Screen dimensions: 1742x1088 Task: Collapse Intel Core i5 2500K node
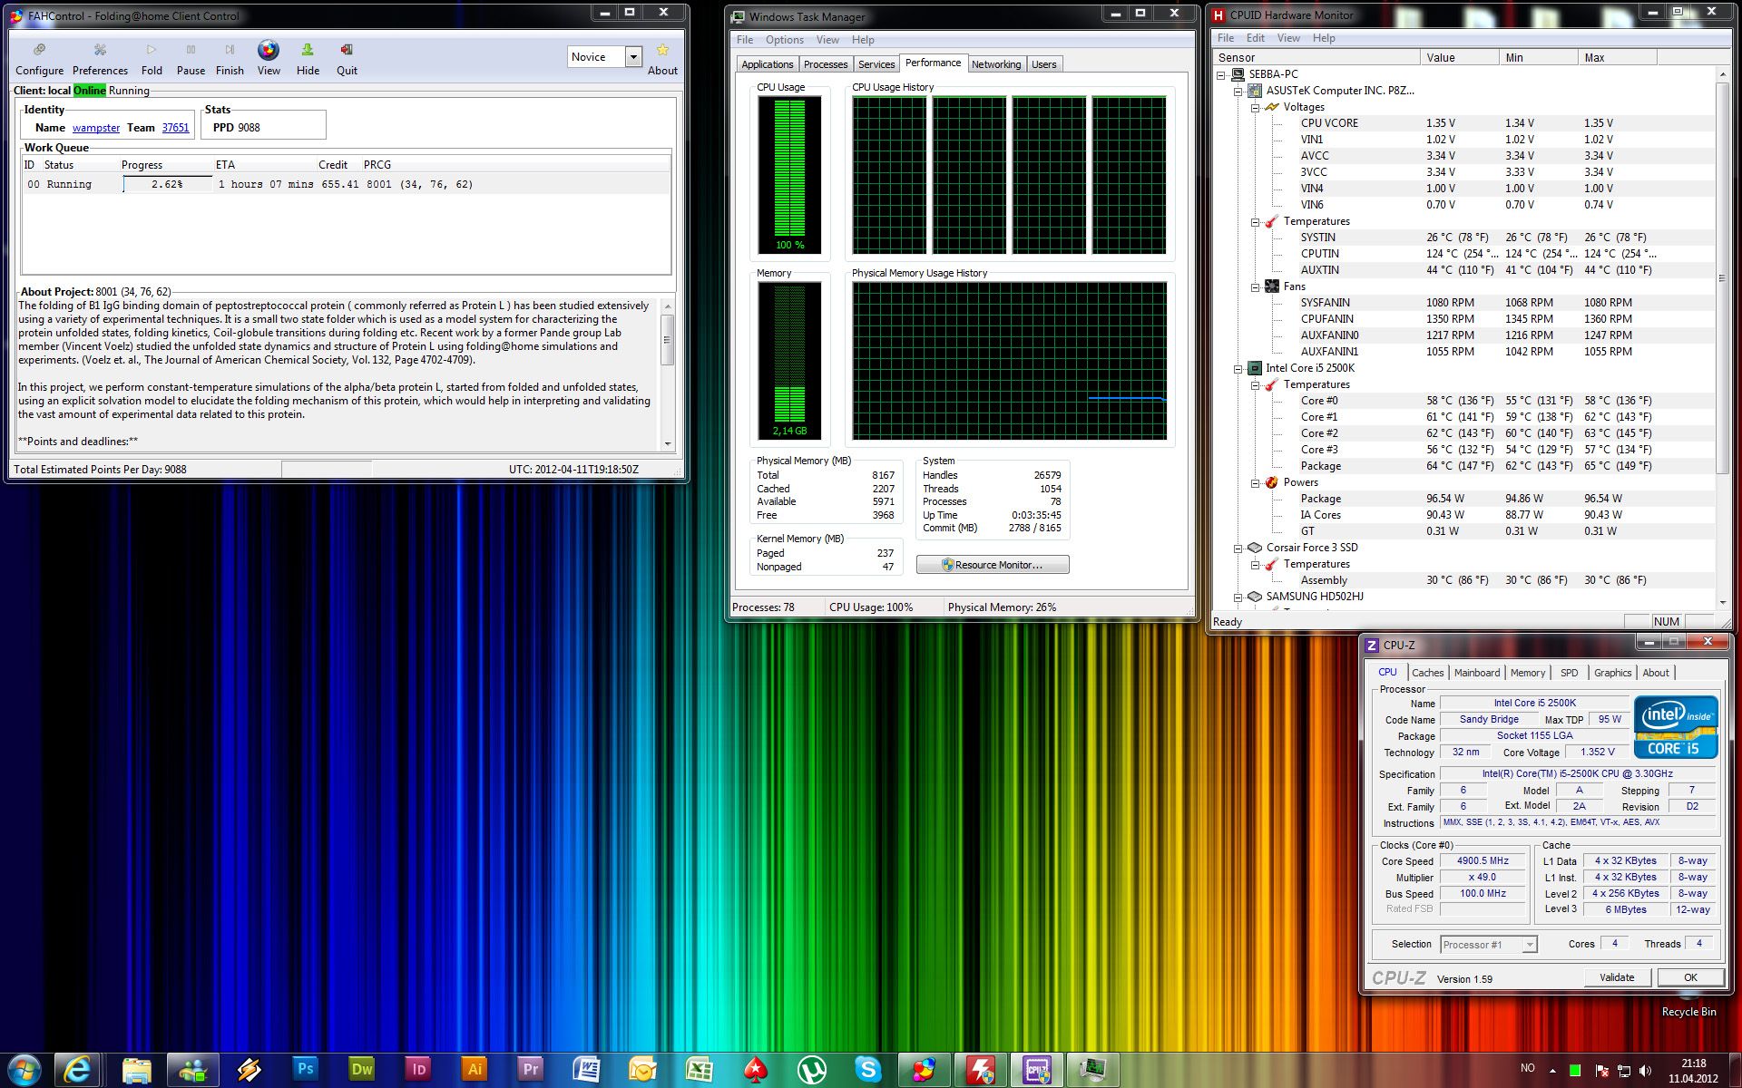[x=1238, y=369]
